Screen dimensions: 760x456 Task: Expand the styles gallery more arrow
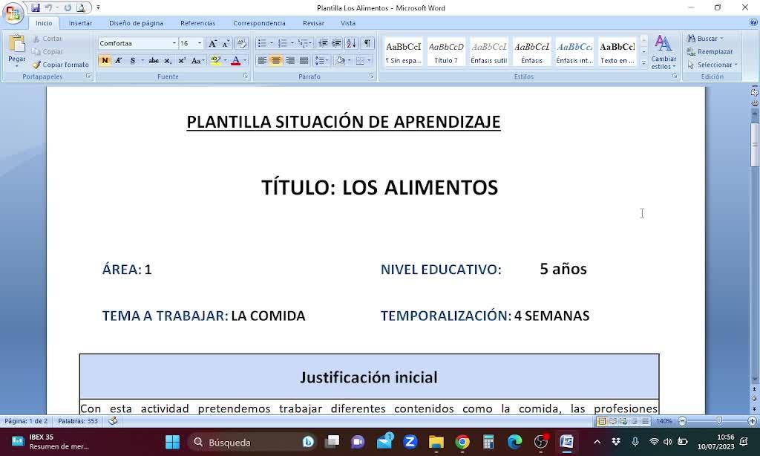(x=643, y=62)
